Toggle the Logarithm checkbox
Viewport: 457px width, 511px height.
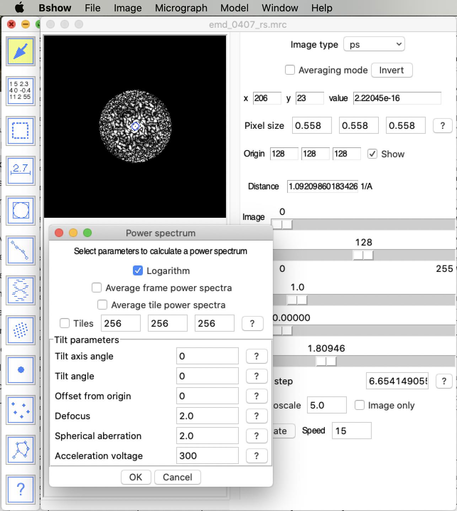(138, 270)
